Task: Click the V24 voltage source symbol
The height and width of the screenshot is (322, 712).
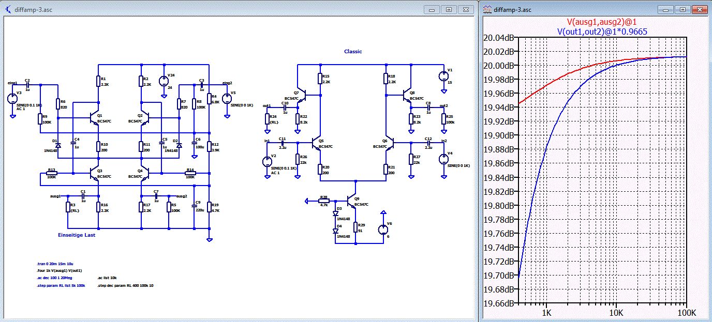Action: click(x=164, y=81)
